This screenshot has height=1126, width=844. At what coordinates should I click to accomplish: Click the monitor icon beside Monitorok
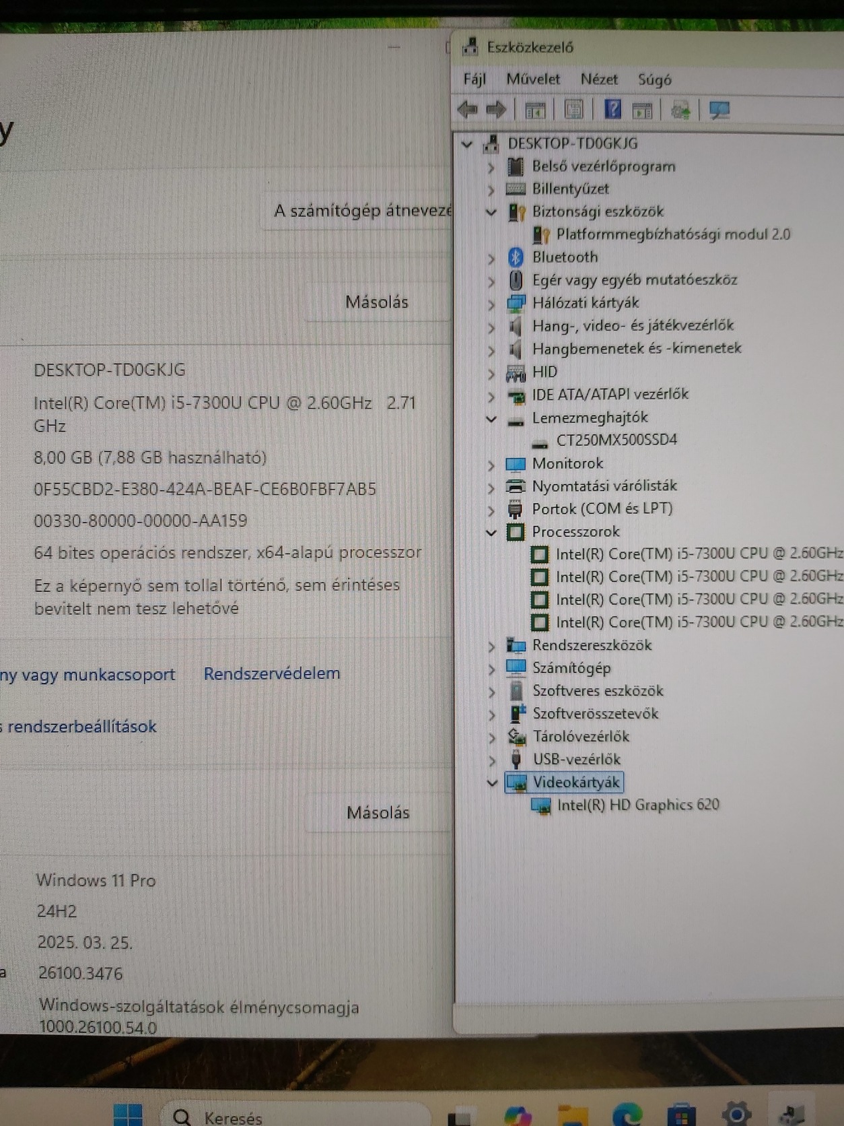point(516,463)
